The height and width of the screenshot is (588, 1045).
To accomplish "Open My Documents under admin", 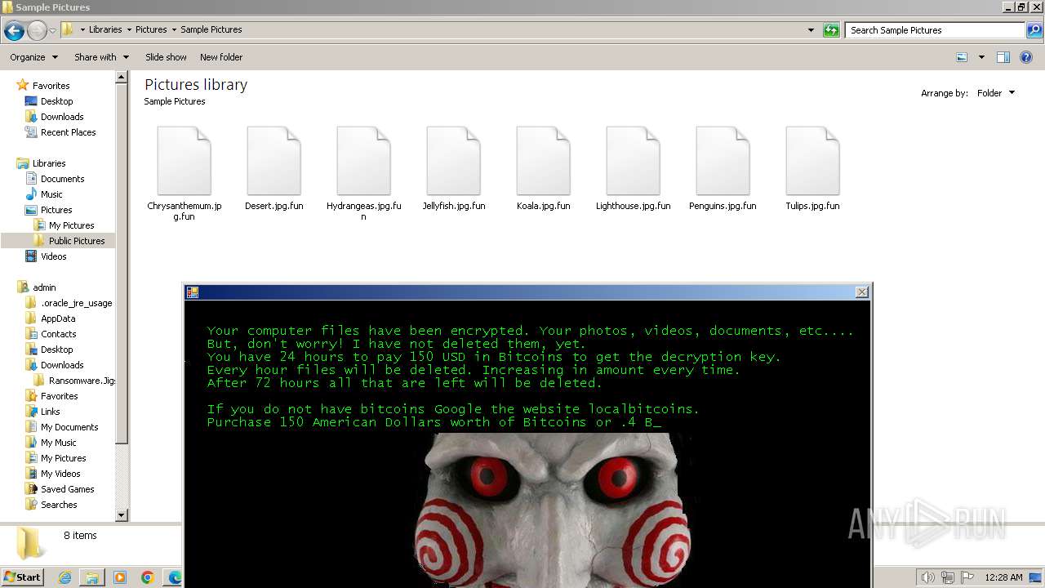I will pos(69,427).
